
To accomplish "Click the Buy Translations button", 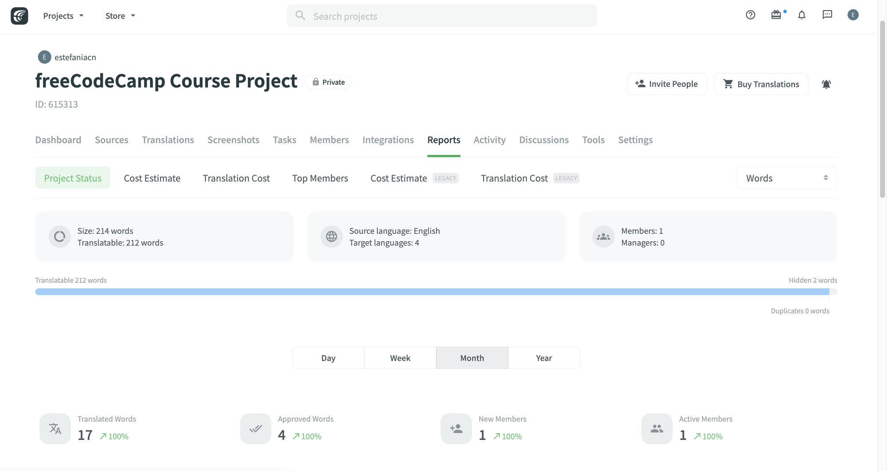I will [761, 84].
